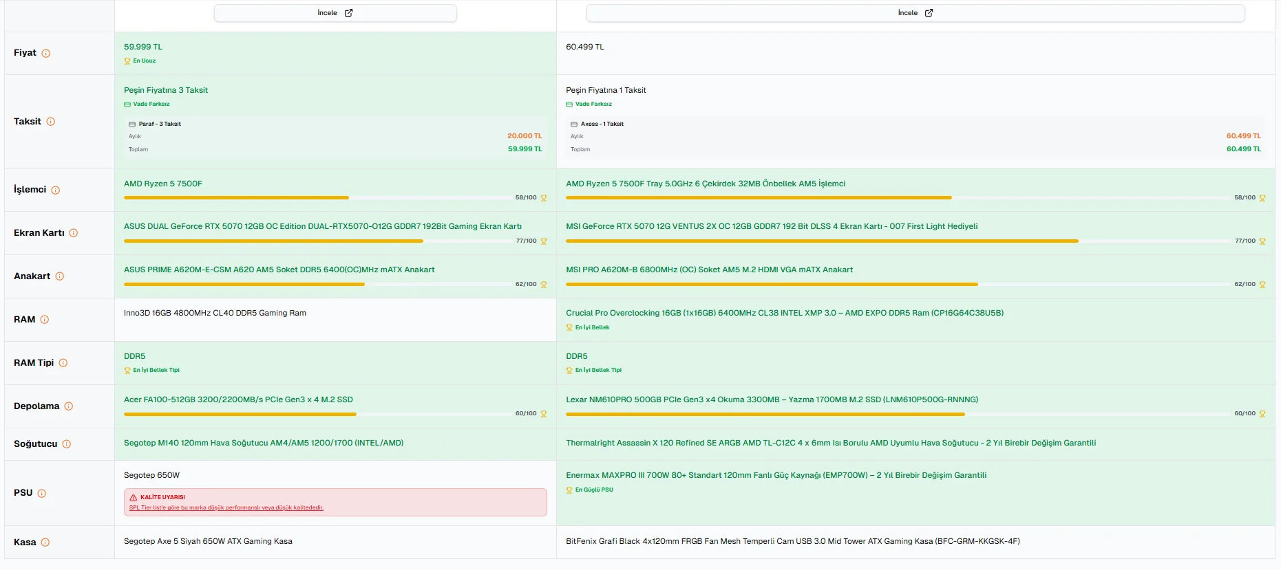Click Peşin Fiyatına 3 Taksit text
This screenshot has height=570, width=1281.
[166, 91]
